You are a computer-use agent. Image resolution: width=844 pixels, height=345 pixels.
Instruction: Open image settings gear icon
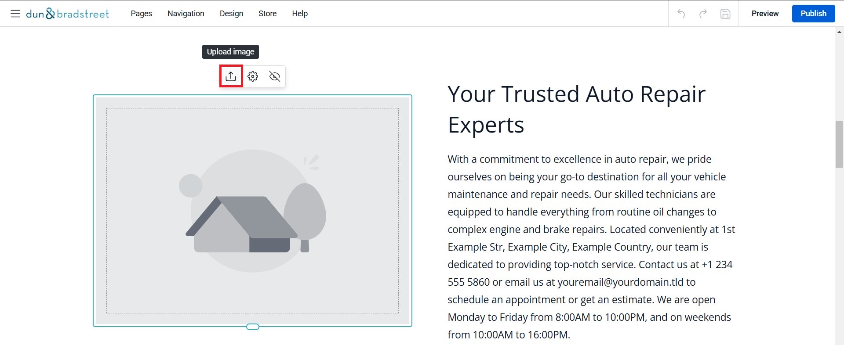pos(253,76)
